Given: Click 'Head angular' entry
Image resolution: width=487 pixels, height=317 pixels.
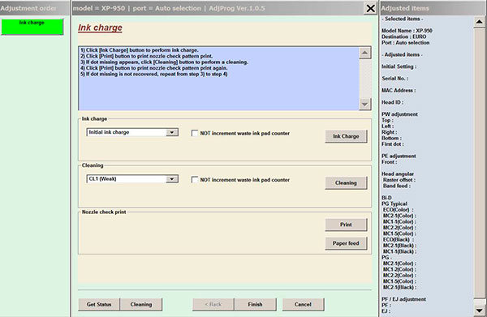Looking at the screenshot, I should coord(398,174).
